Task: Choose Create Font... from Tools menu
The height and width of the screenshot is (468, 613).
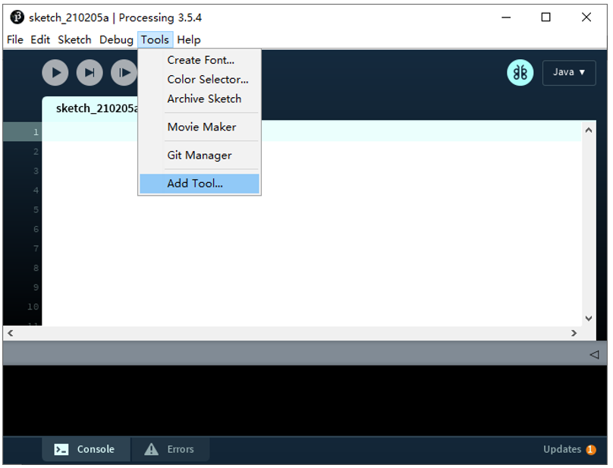Action: (x=200, y=60)
